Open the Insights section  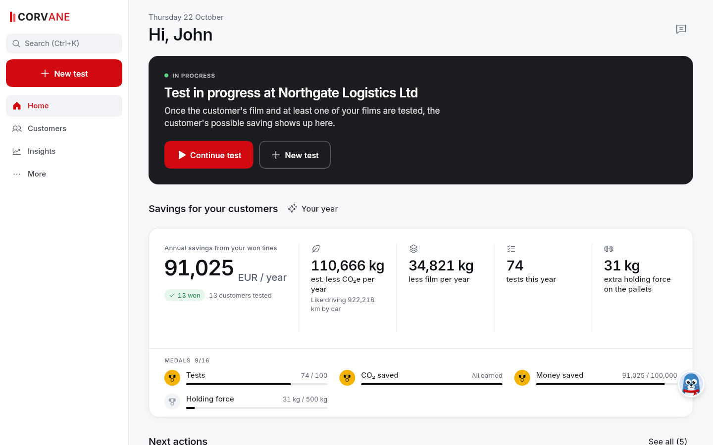[64, 151]
